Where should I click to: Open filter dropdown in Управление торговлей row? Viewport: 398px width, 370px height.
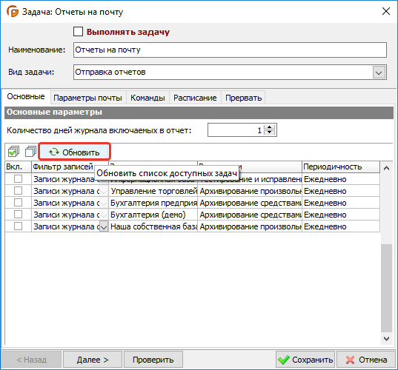[104, 191]
